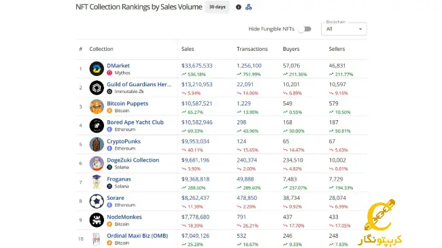Click Solana icon under DogeZuki Collection

pyautogui.click(x=109, y=167)
